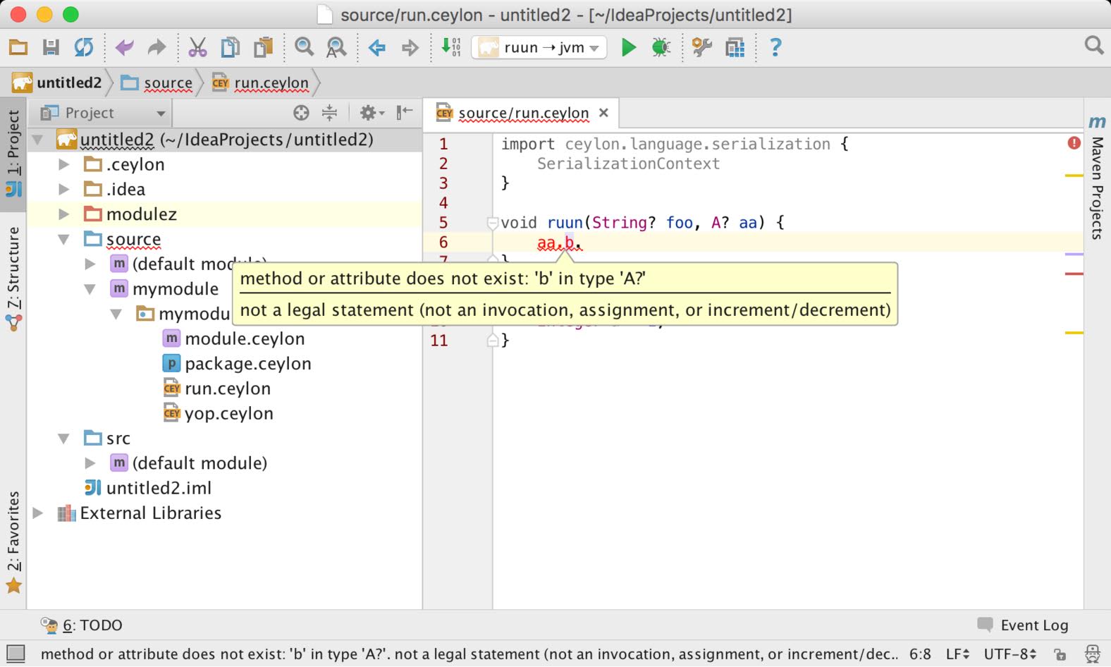The width and height of the screenshot is (1111, 667).
Task: Open Project view selector dropdown
Action: [103, 113]
